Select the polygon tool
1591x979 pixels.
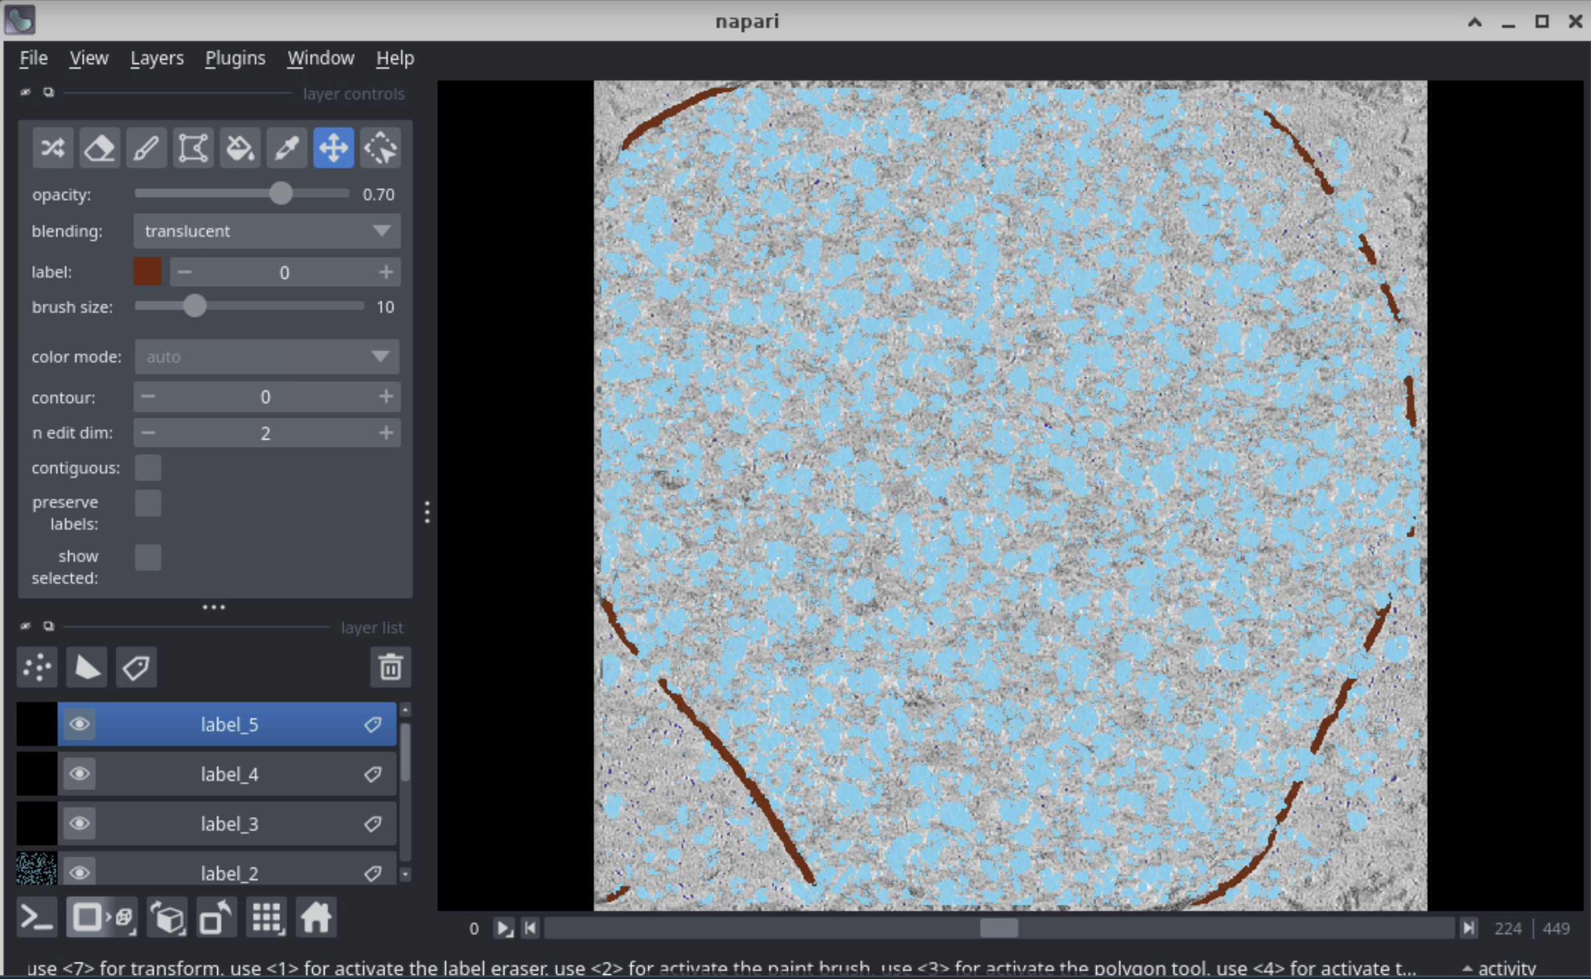pos(193,149)
